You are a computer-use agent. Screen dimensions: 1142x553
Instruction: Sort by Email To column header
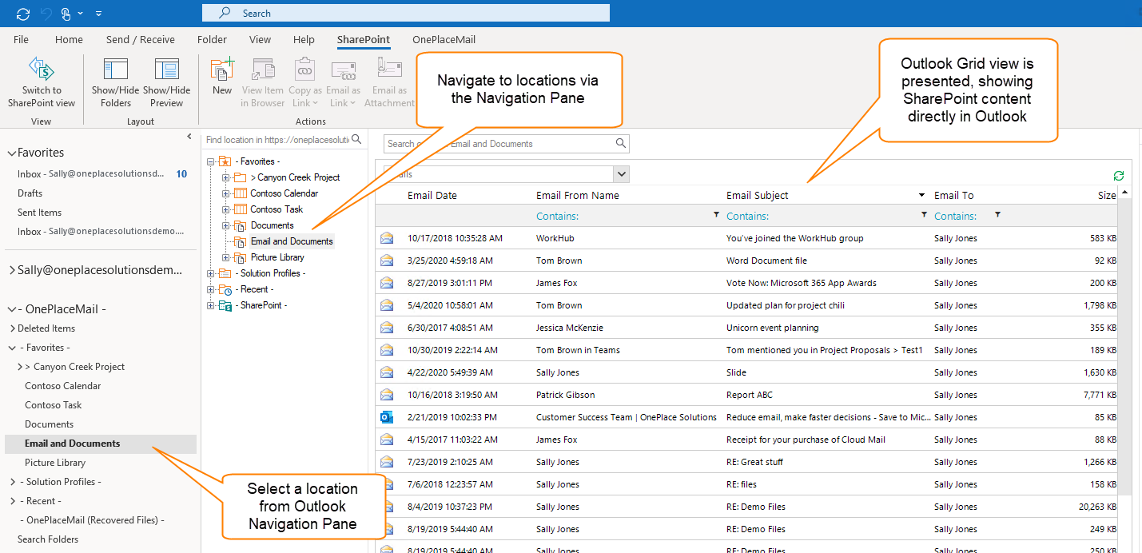pos(953,196)
